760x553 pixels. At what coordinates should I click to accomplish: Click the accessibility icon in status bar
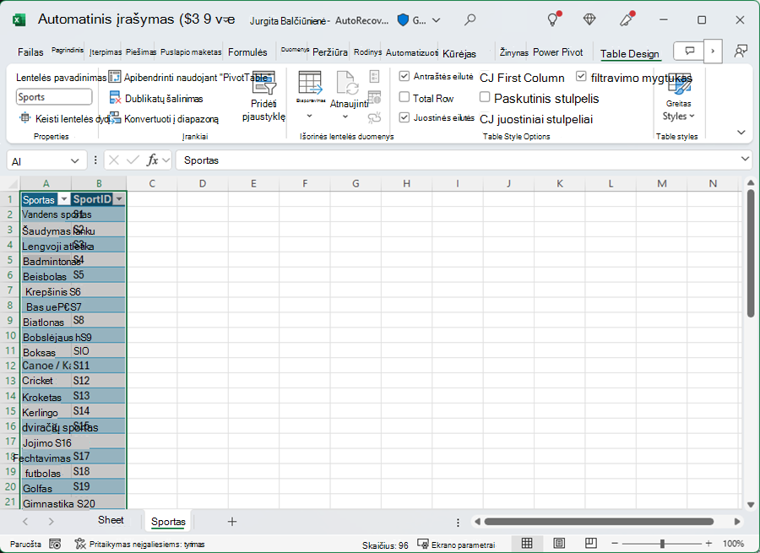tap(80, 545)
